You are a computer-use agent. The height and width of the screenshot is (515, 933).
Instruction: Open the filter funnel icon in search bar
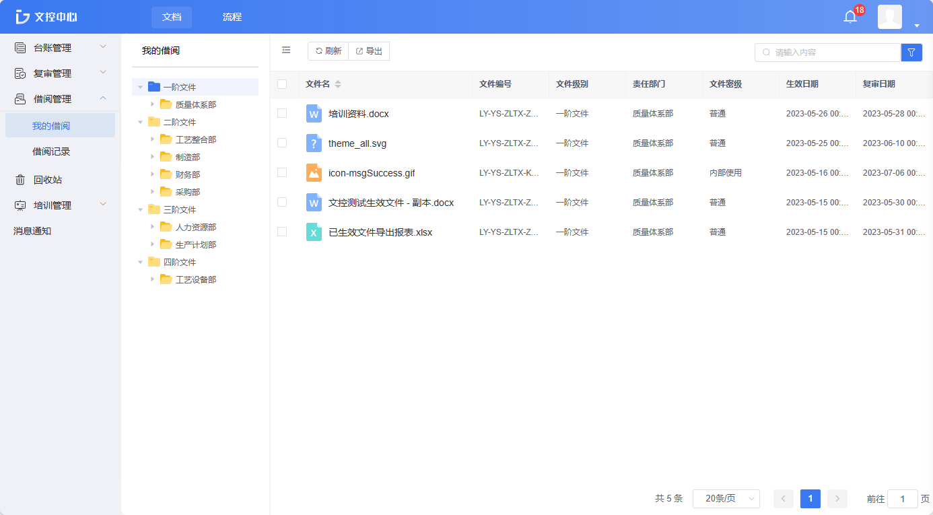click(911, 52)
